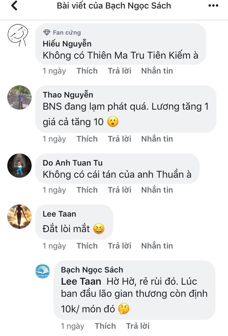Image resolution: width=228 pixels, height=336 pixels.
Task: Send a message to Thao Nguyễn via Nhắn tin
Action: (157, 139)
